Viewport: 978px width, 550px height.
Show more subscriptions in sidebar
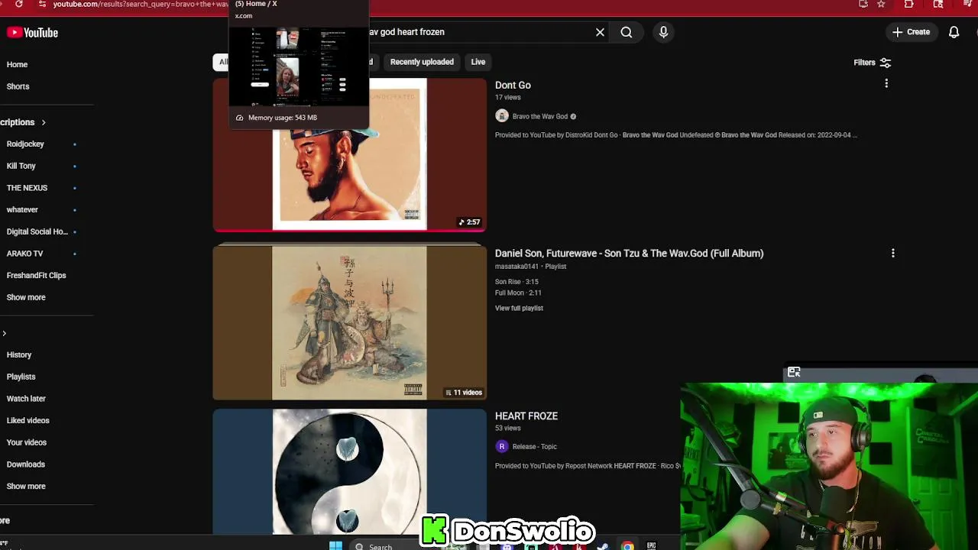coord(26,297)
